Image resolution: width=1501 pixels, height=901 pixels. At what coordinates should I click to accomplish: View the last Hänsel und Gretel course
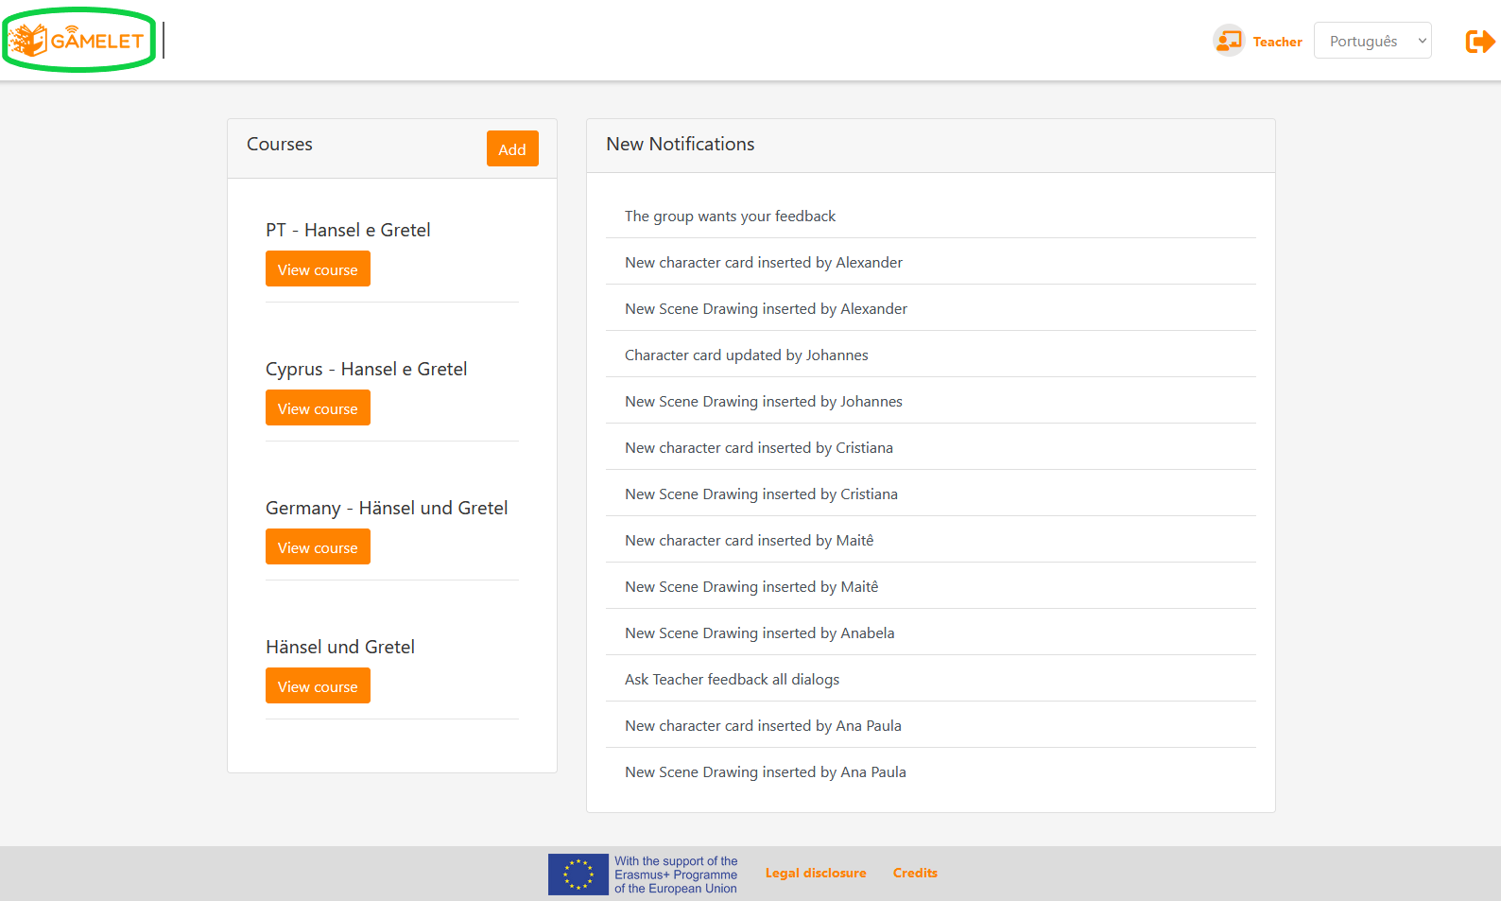[318, 685]
